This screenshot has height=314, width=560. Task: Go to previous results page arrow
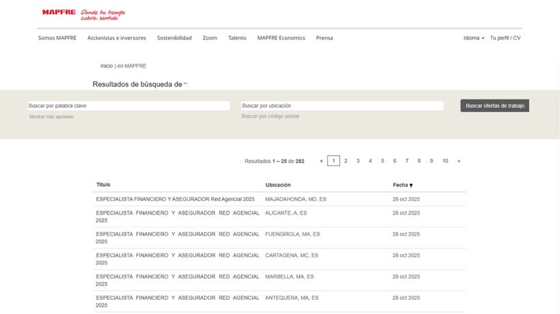coord(321,161)
